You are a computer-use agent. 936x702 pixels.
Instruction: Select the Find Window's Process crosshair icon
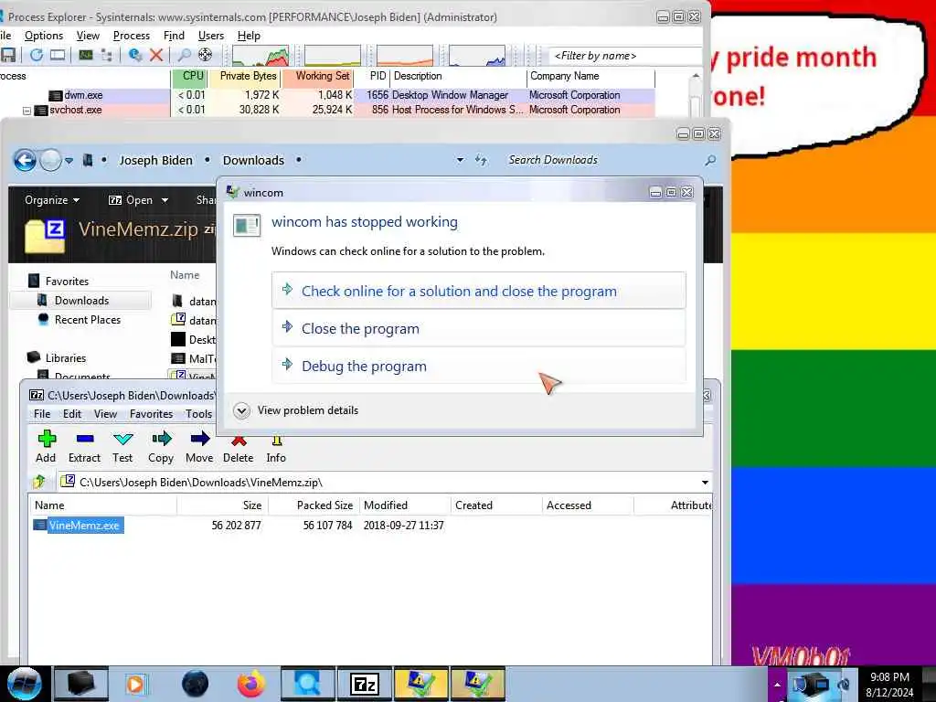(206, 56)
